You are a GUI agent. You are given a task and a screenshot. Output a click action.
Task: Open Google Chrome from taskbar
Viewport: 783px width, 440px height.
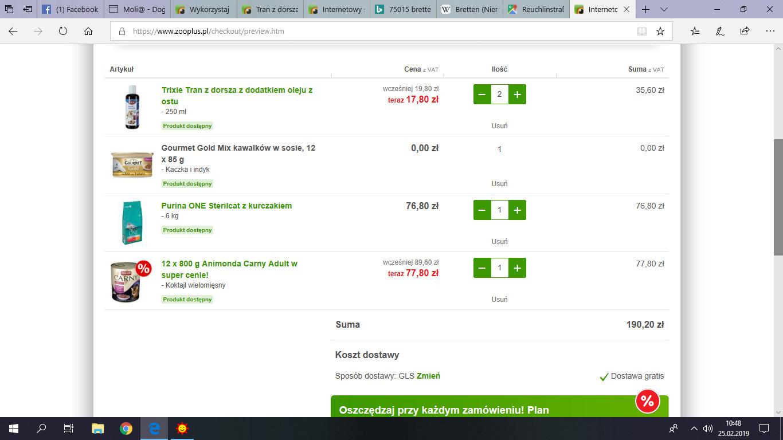click(x=126, y=429)
